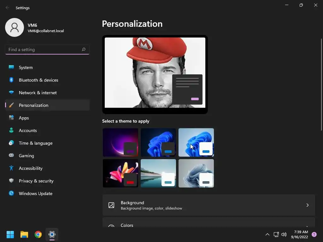
Task: Select Network & internet menu item
Action: pyautogui.click(x=47, y=92)
